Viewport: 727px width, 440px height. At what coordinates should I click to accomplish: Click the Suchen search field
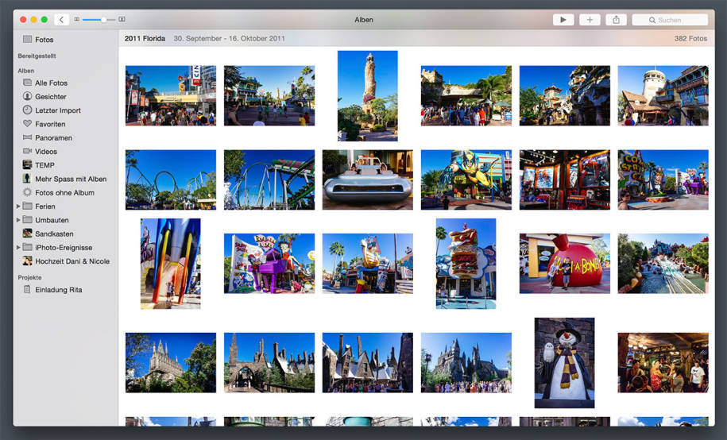(x=670, y=20)
